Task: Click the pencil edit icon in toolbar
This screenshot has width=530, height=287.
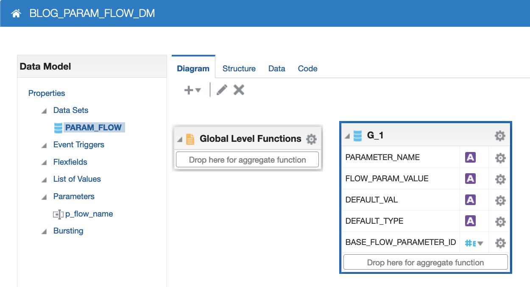Action: (222, 90)
